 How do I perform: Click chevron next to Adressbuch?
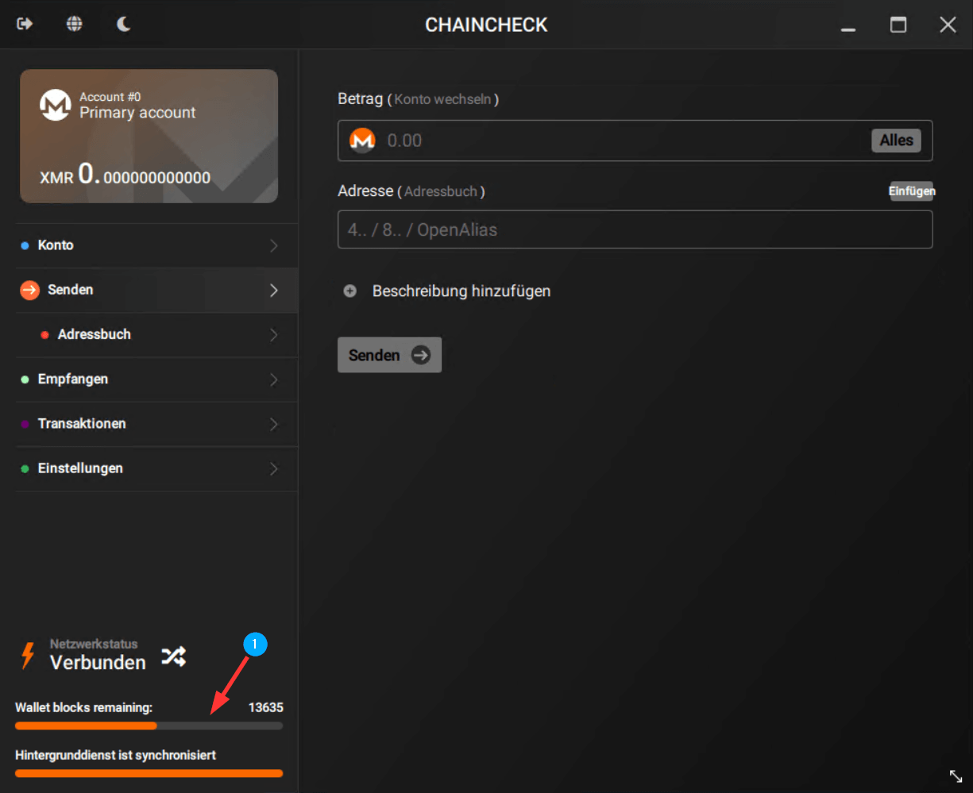[x=274, y=334]
